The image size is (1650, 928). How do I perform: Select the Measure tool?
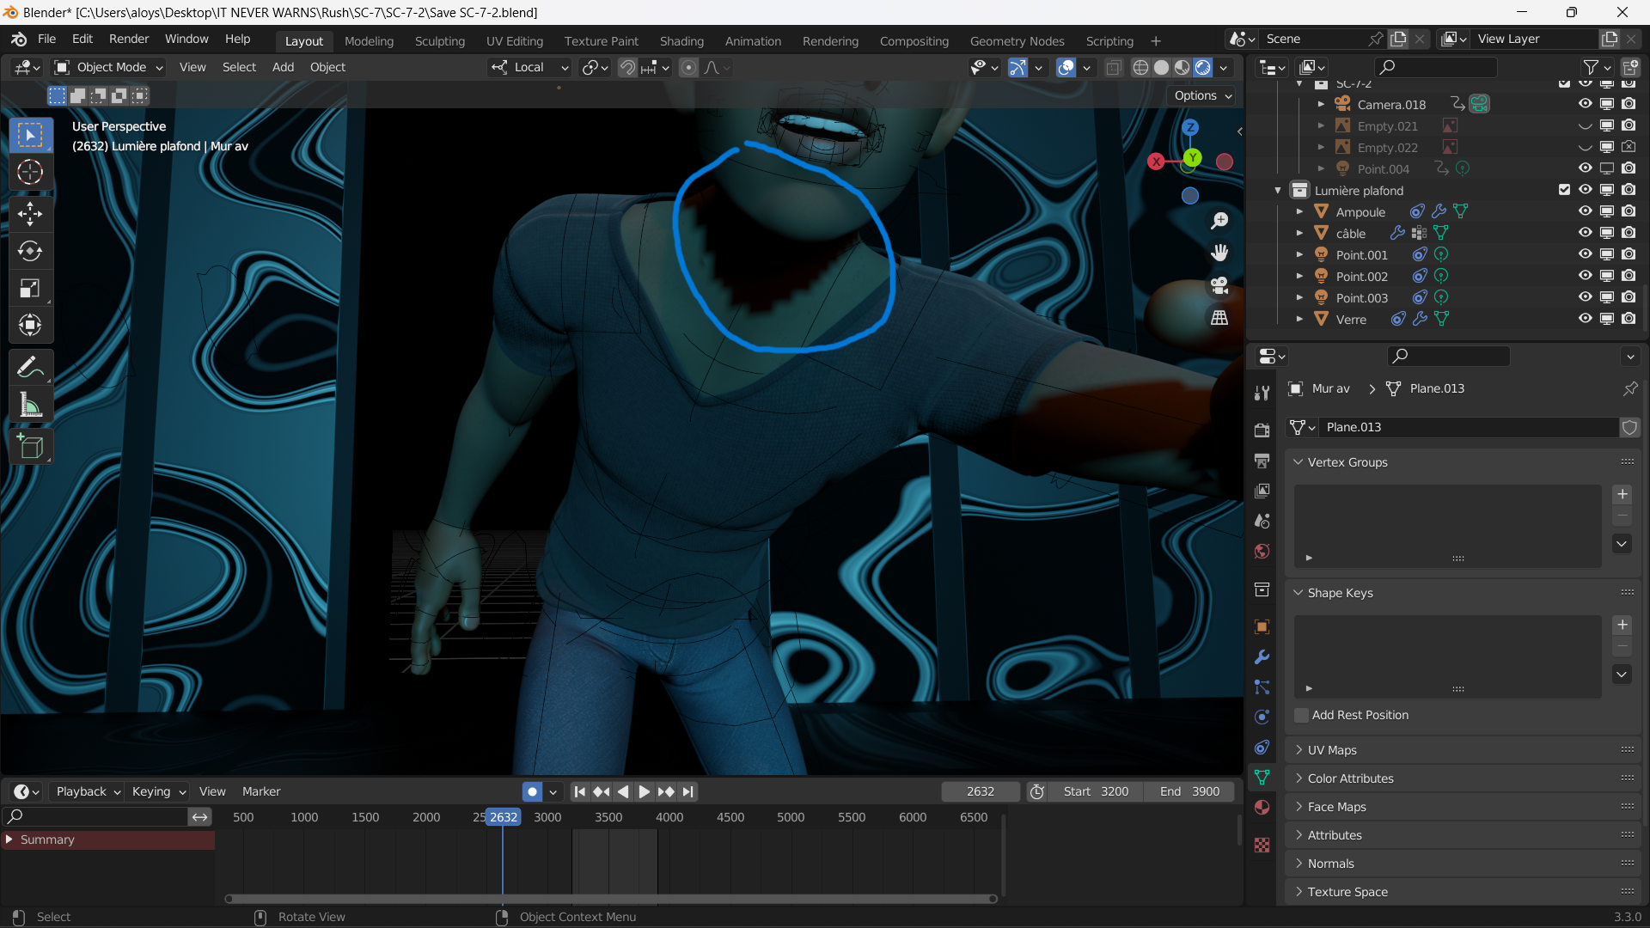pos(30,405)
